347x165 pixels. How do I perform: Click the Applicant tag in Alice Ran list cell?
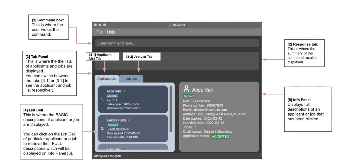click(112, 96)
